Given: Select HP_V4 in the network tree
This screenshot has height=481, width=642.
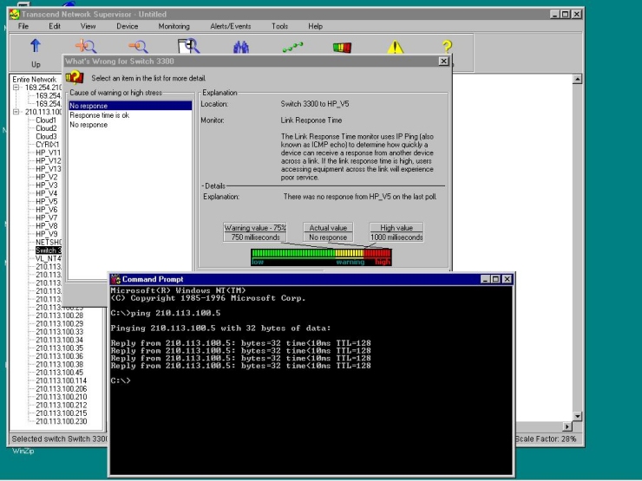Looking at the screenshot, I should 46,193.
